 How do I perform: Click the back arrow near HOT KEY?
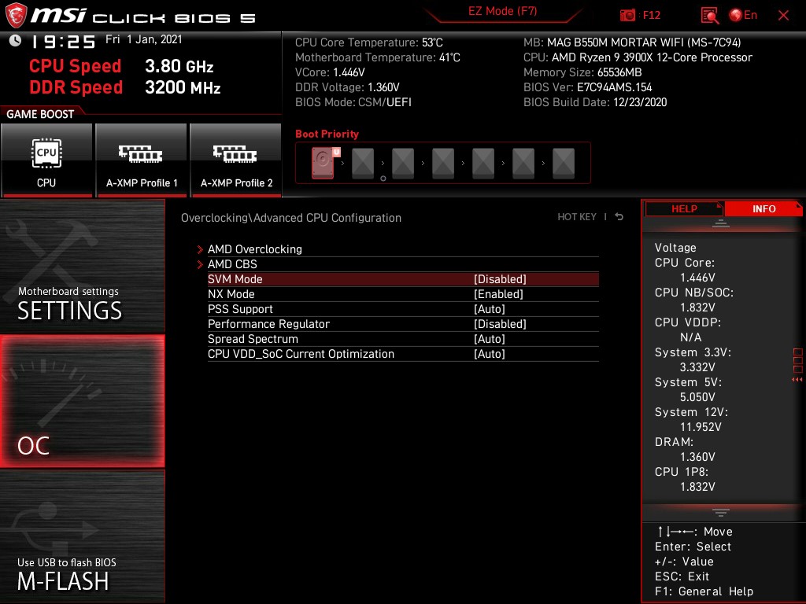[619, 216]
